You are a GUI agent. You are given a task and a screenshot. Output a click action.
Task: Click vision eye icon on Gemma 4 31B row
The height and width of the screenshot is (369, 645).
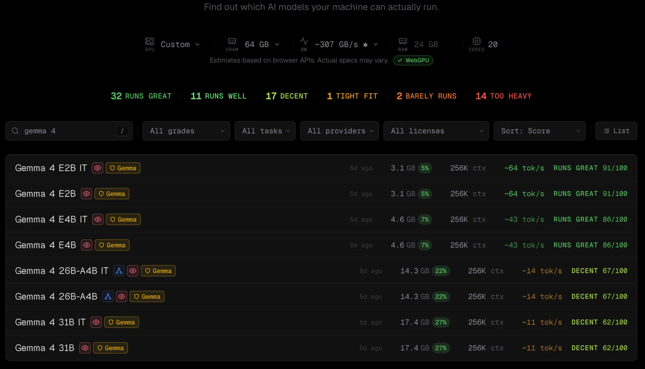click(85, 348)
